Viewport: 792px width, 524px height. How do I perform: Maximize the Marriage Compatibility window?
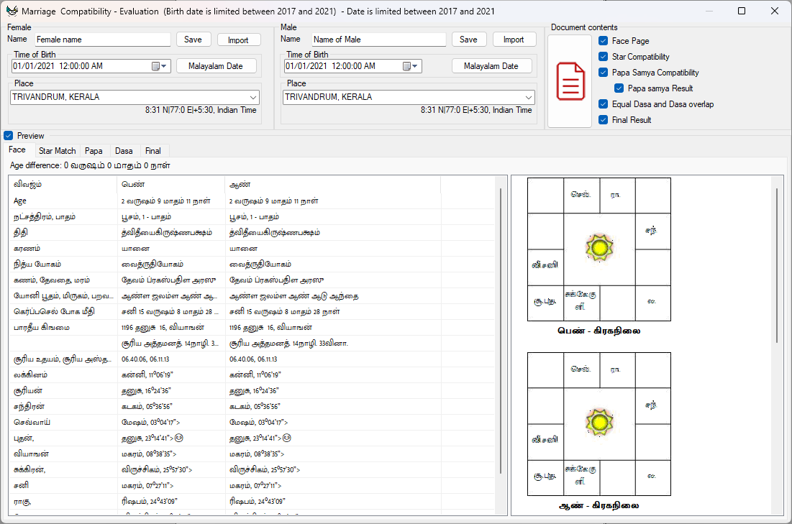pos(742,11)
